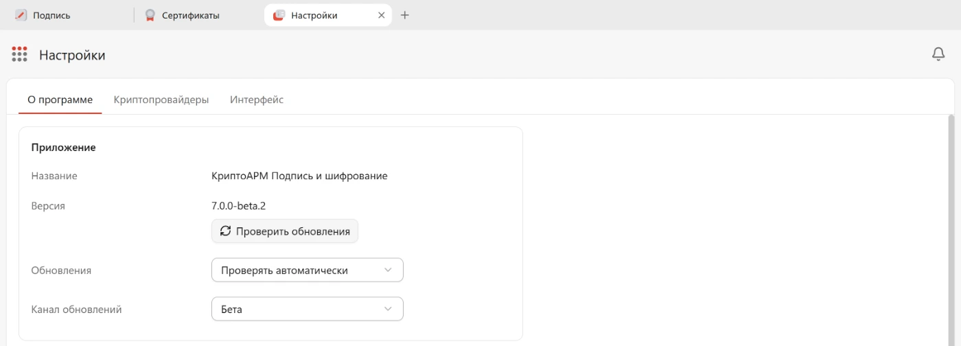Open the Проверять автоматически dropdown
Image resolution: width=961 pixels, height=346 pixels.
307,270
